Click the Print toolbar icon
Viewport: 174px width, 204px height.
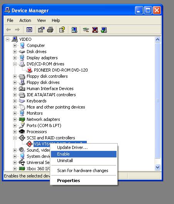50,30
